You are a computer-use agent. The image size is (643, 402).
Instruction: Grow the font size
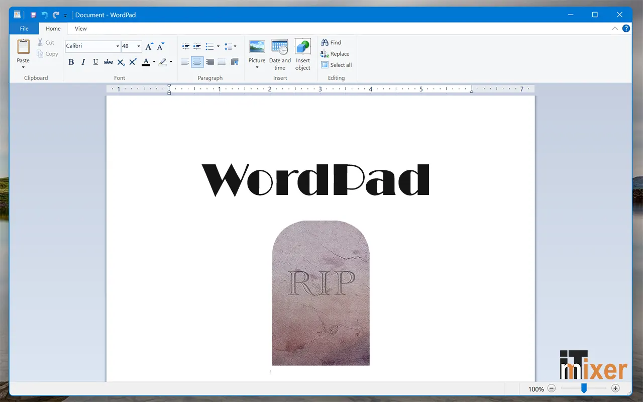pyautogui.click(x=149, y=46)
